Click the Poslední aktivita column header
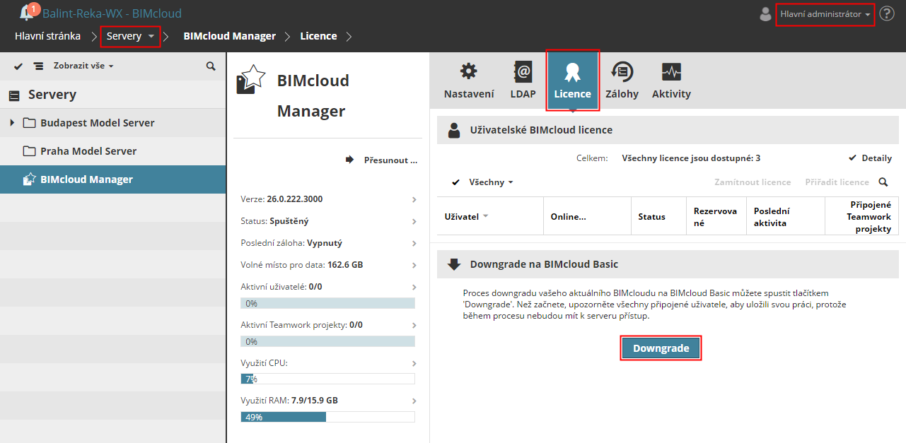This screenshot has height=443, width=906. click(786, 216)
